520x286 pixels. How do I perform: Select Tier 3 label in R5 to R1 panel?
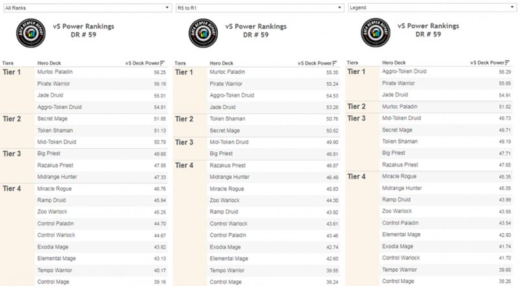point(185,142)
